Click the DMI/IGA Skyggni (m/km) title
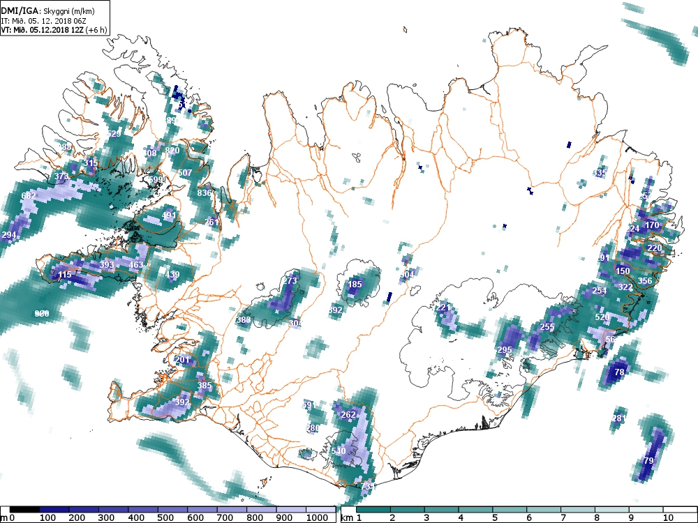The image size is (698, 523). click(48, 12)
